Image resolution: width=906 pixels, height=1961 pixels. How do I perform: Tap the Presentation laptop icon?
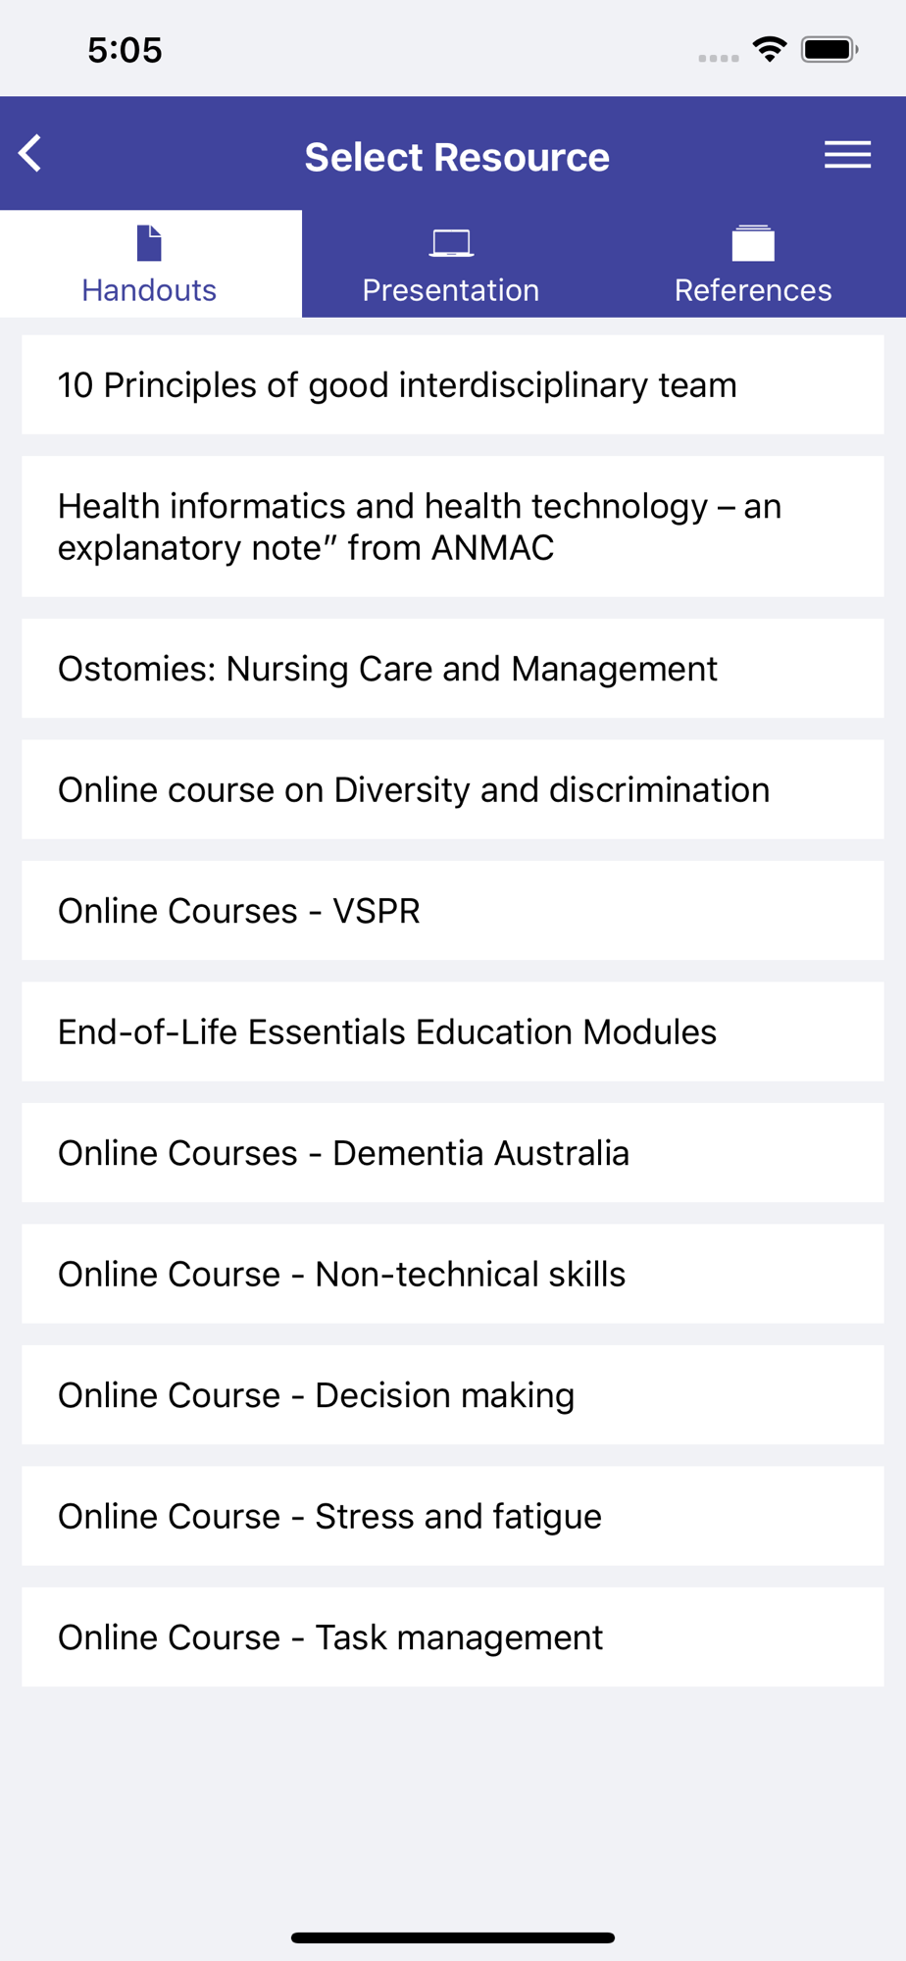[x=451, y=243]
